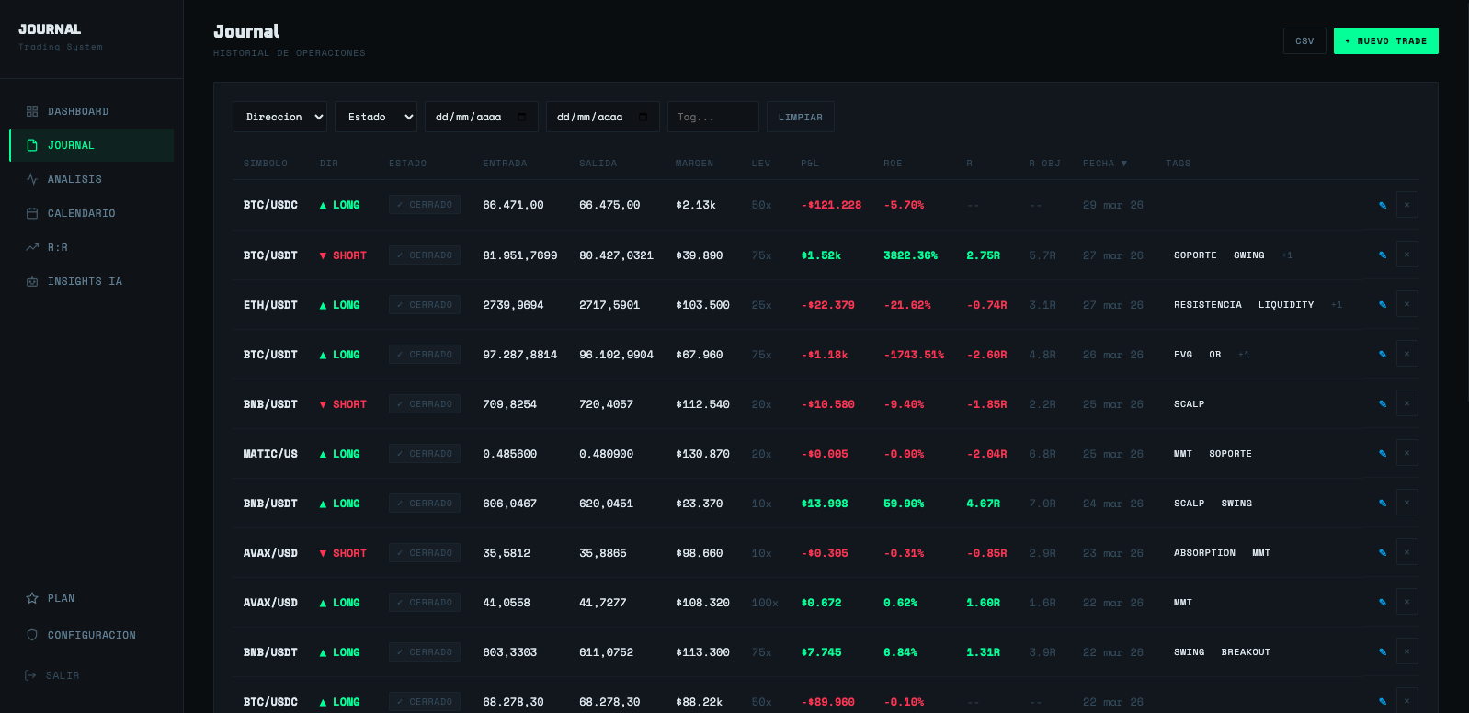Edit the BTC/USDT short 81.951 trade
Image resolution: width=1469 pixels, height=713 pixels.
click(x=1383, y=255)
